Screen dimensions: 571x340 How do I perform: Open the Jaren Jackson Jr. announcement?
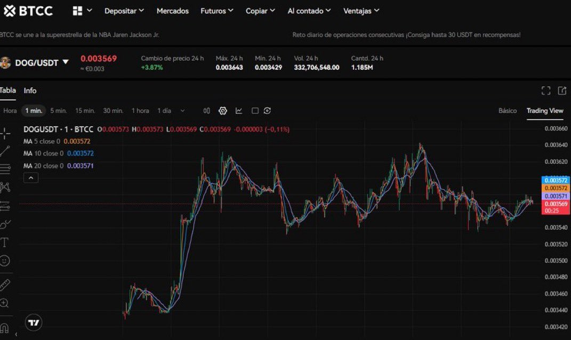(79, 35)
